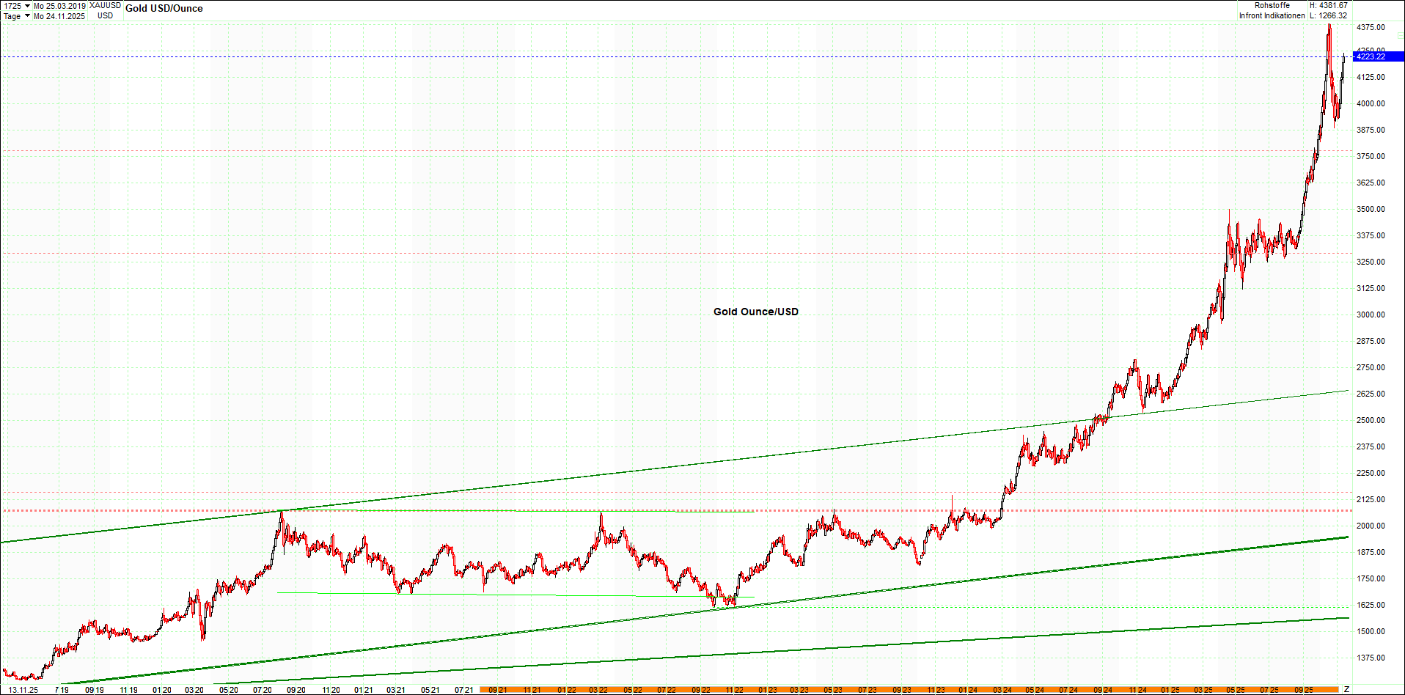Click the high value "H: 4381.67"
The image size is (1405, 695).
[1327, 4]
